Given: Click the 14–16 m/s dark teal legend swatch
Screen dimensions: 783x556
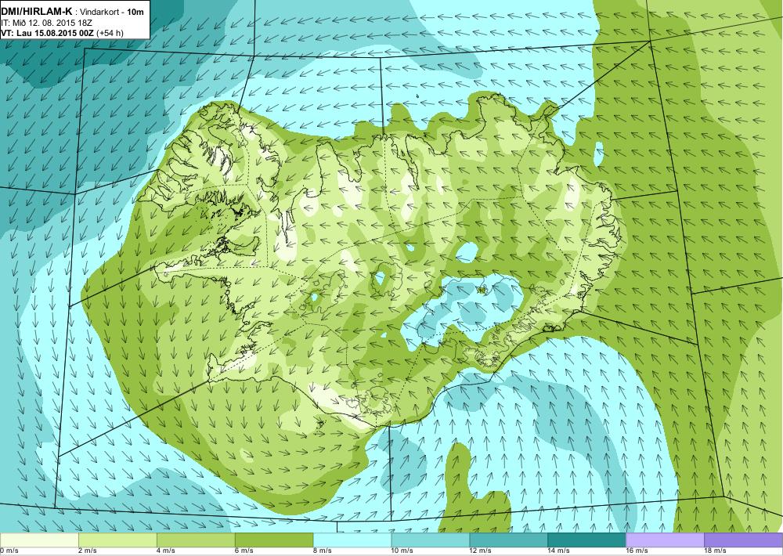Looking at the screenshot, I should click(x=586, y=540).
